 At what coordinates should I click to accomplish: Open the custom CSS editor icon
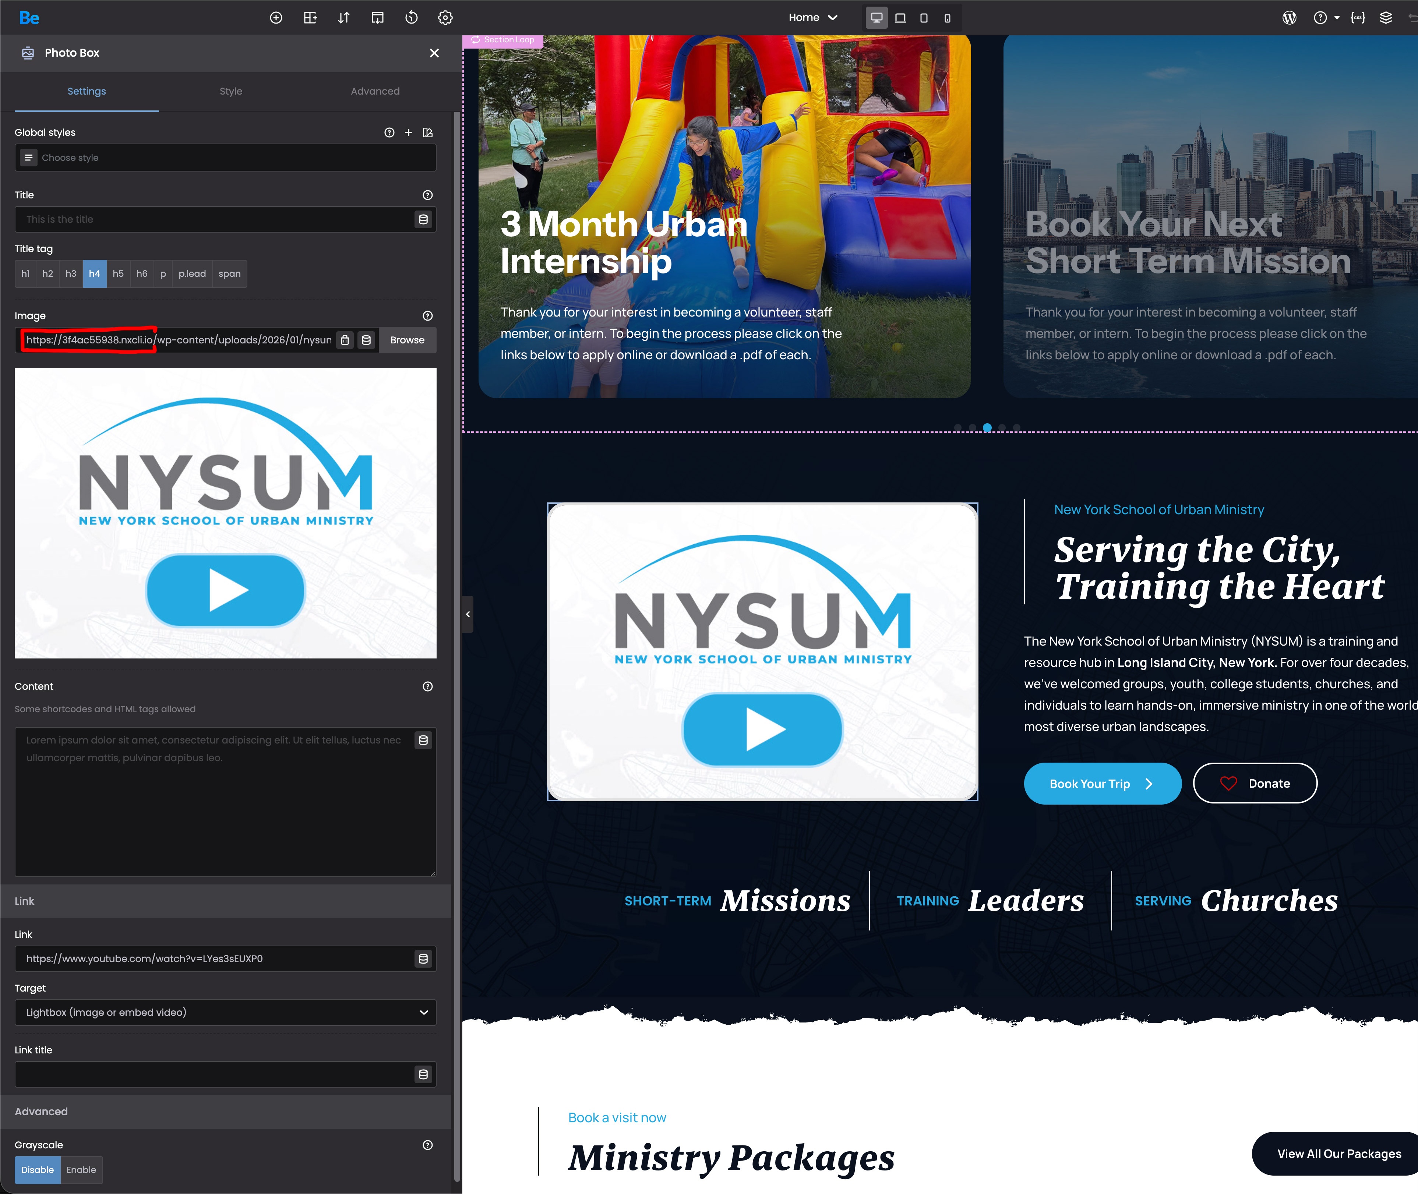click(x=1357, y=18)
